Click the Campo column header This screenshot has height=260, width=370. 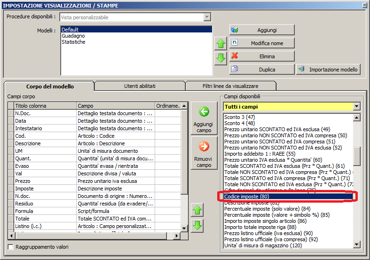click(x=116, y=106)
